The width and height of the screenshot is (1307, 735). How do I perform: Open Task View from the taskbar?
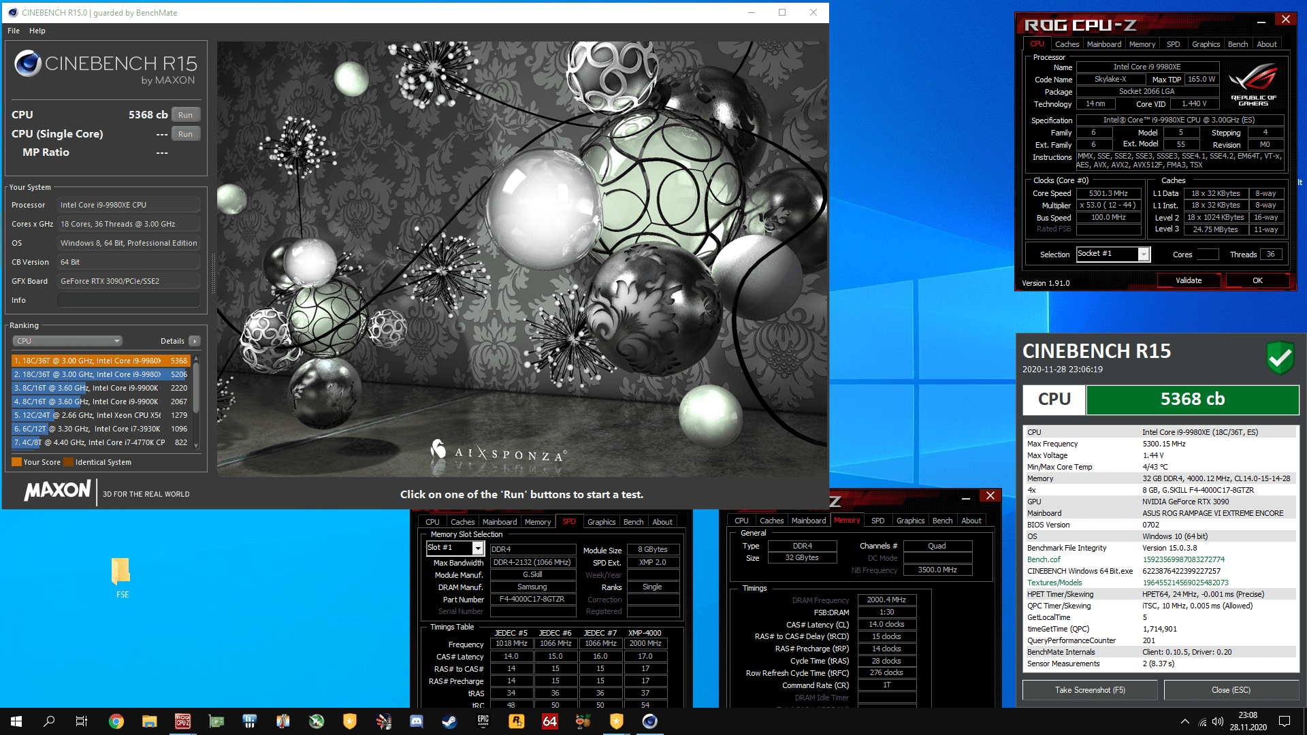[x=82, y=721]
